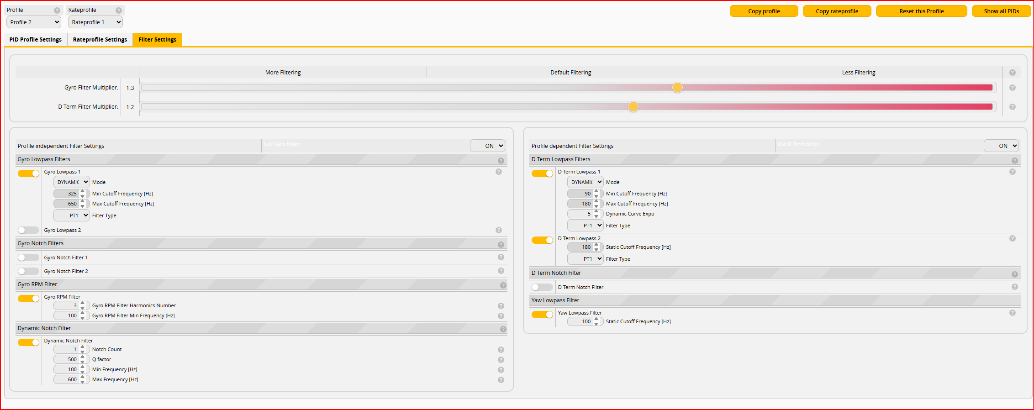Screen dimensions: 1034x410
Task: Open the Profile 2 dropdown
Action: pyautogui.click(x=34, y=22)
